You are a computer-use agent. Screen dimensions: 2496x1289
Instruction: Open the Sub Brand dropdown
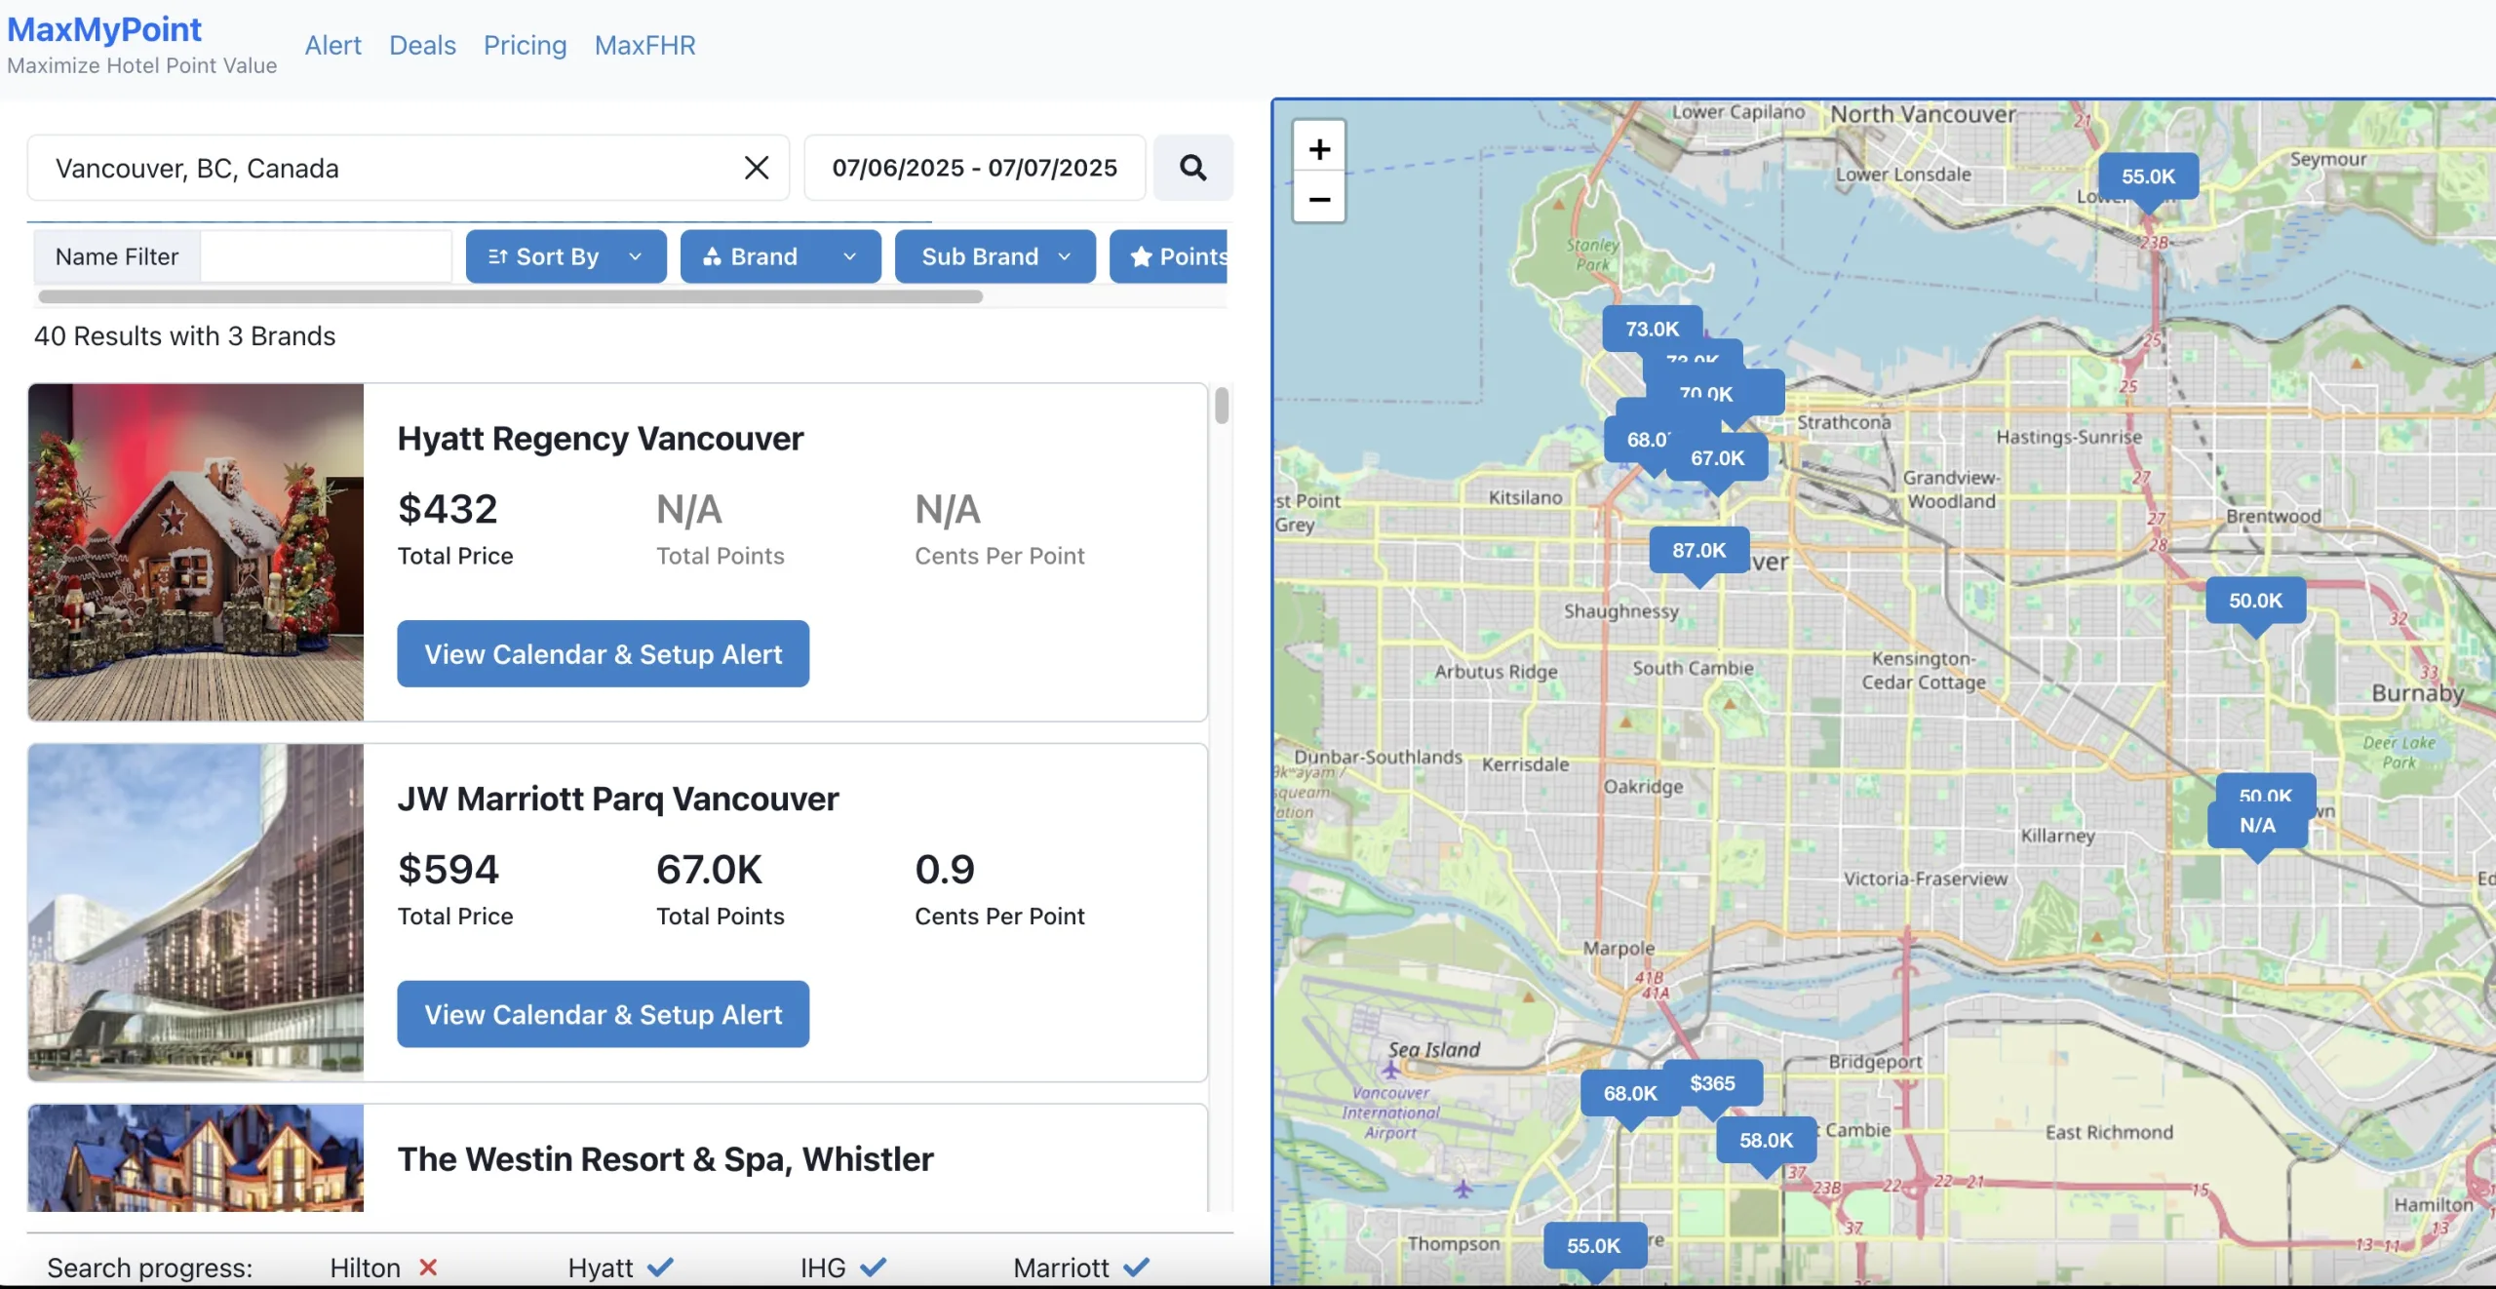[x=994, y=256]
